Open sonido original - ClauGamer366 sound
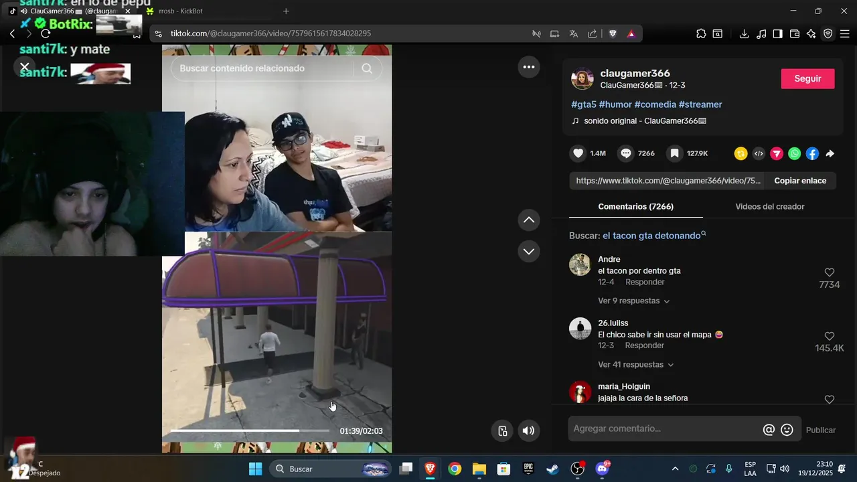 (639, 121)
